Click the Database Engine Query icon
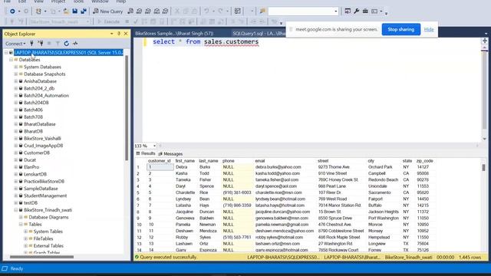The width and height of the screenshot is (491, 276). pyautogui.click(x=130, y=11)
